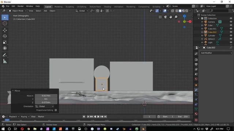Open Tool properties tab
Image resolution: width=234 pixels, height=131 pixels.
(196, 54)
